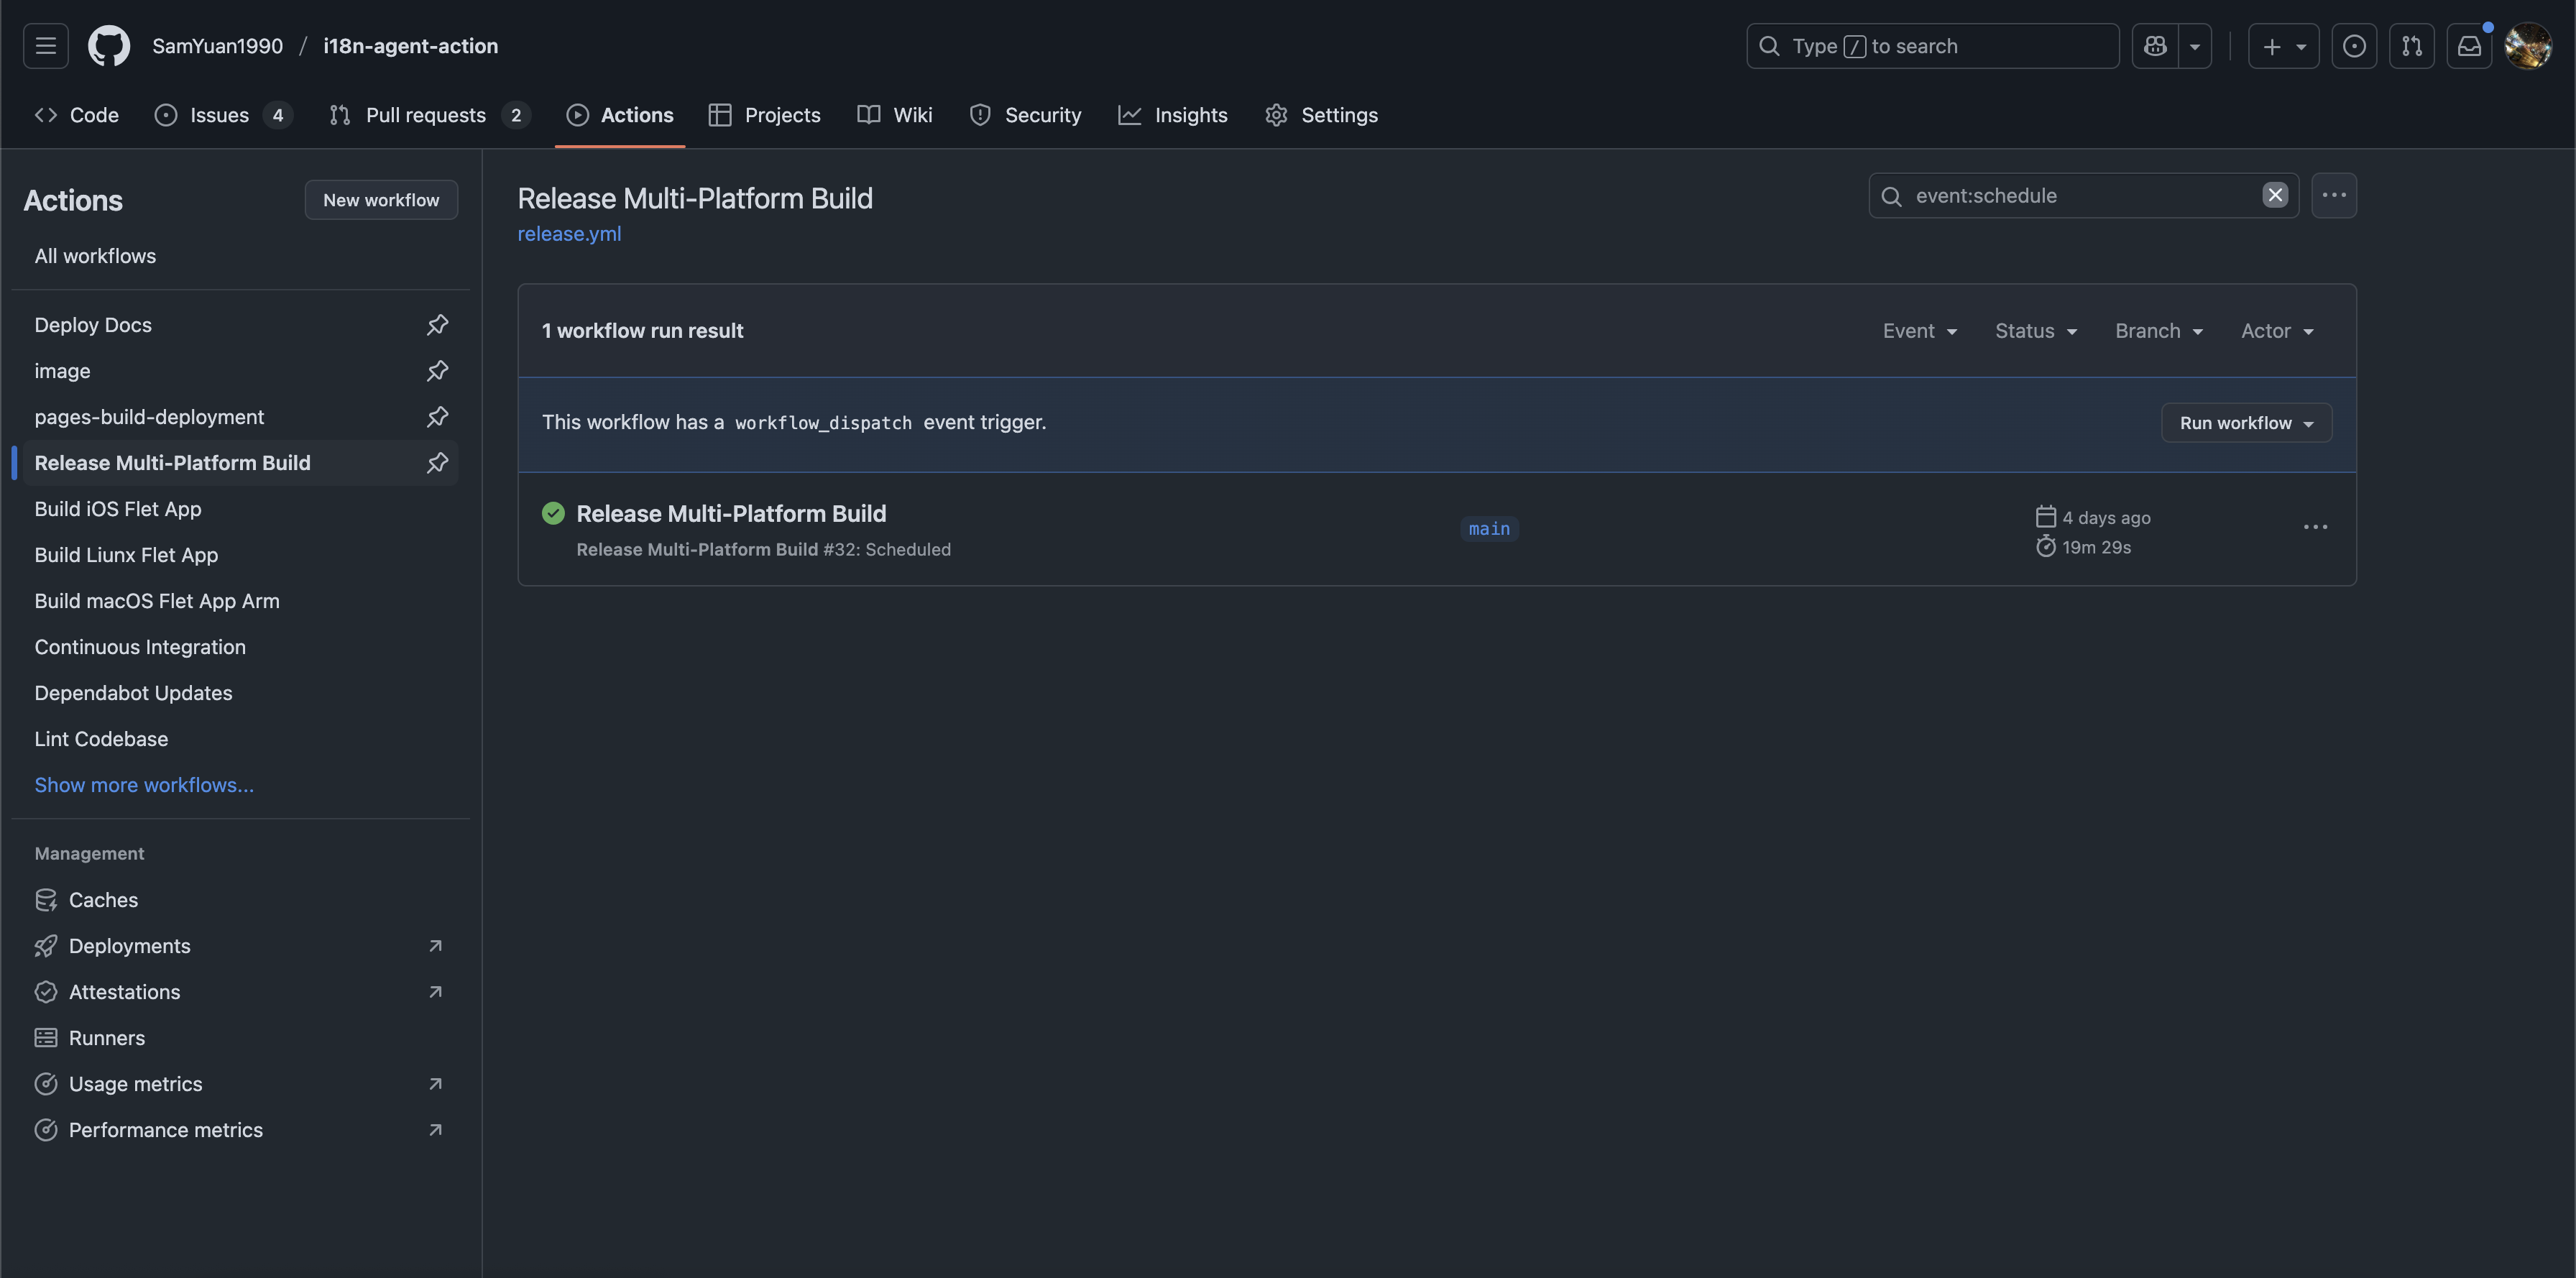2576x1278 pixels.
Task: Click the GitHub logo home icon
Action: [109, 46]
